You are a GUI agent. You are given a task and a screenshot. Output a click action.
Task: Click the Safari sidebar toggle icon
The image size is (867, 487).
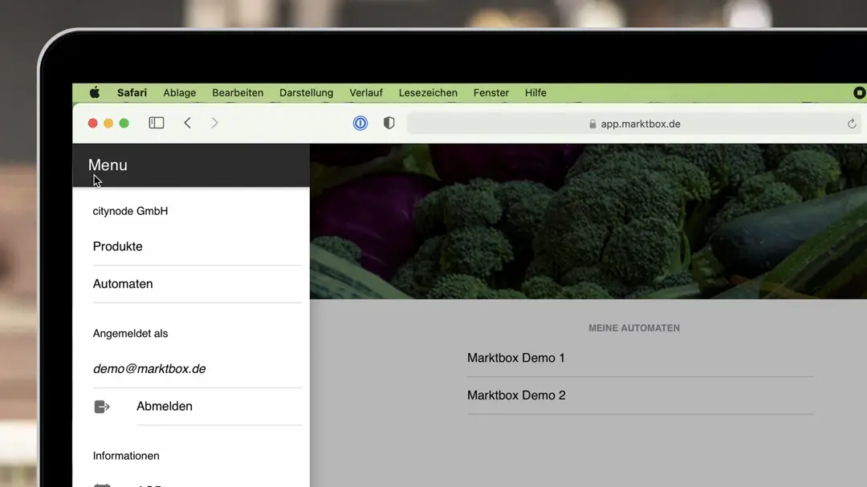[157, 123]
